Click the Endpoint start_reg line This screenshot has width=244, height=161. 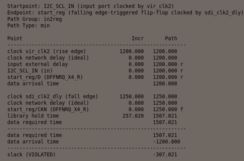click(x=125, y=13)
